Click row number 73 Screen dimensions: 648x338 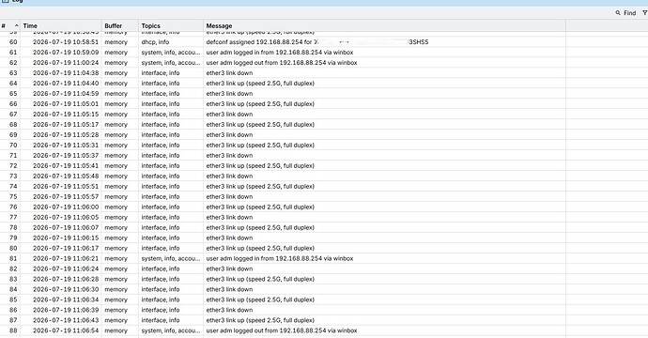(x=13, y=176)
